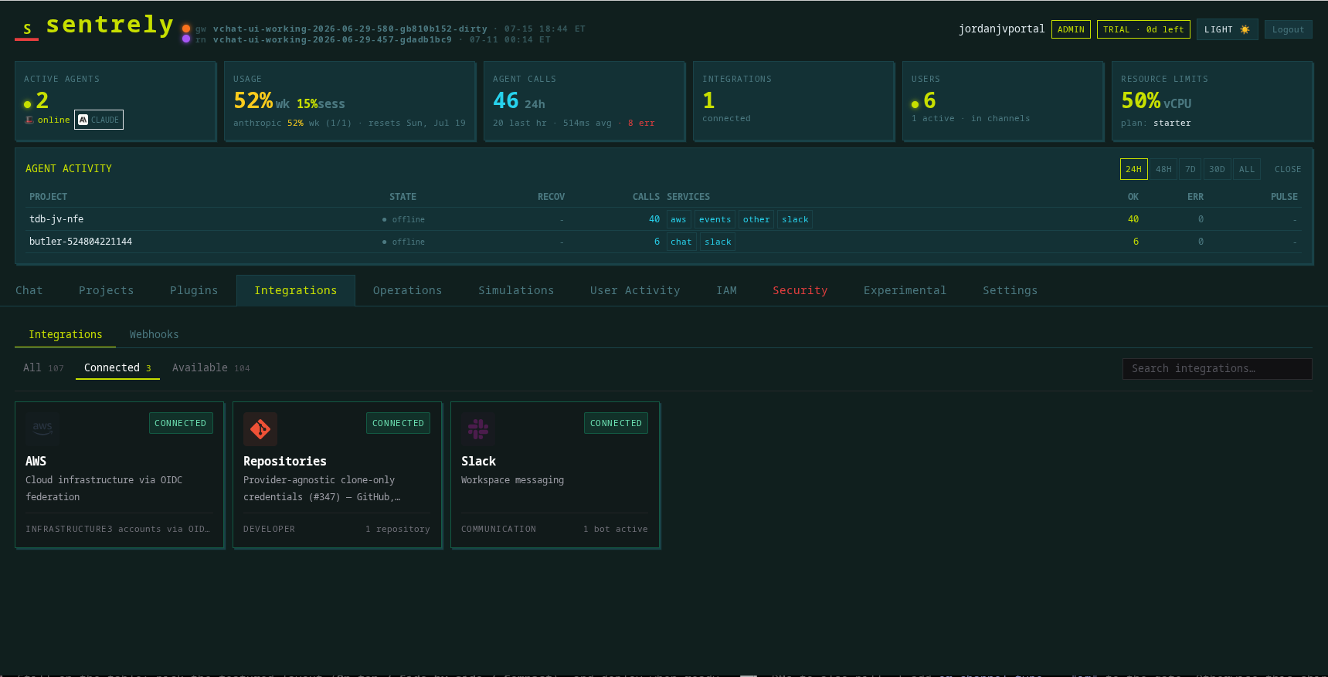
Task: Click the aws service tag
Action: pyautogui.click(x=678, y=219)
